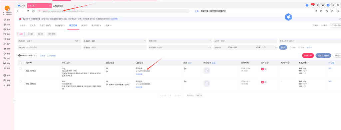Click into the 手机号码 input field
The height and width of the screenshot is (130, 341).
(x=50, y=47)
